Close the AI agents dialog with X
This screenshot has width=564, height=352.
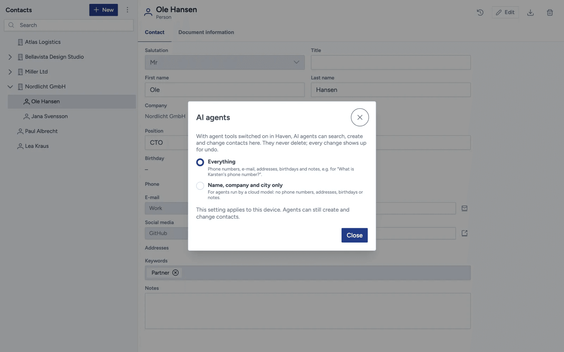click(x=360, y=117)
